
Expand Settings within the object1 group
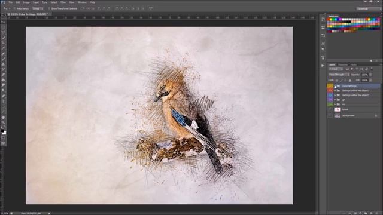tap(335, 90)
